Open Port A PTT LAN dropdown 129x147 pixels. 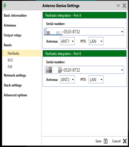pos(96,41)
